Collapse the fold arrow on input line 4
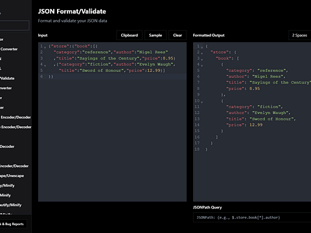The height and width of the screenshot is (233, 311). tap(45, 65)
